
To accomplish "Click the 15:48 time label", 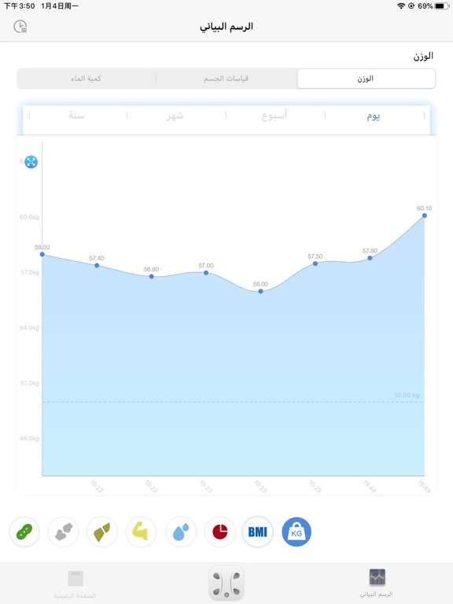I will click(x=370, y=487).
